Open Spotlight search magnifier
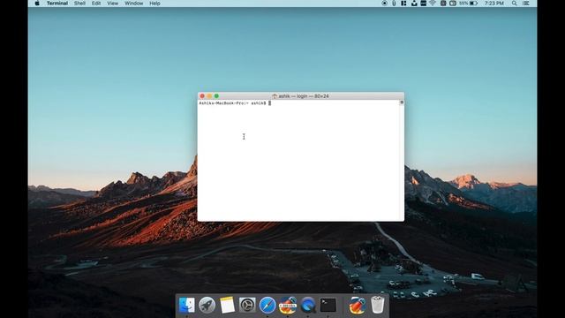 coord(514,4)
